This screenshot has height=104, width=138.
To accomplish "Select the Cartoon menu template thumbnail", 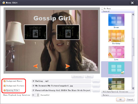I will (x=116, y=68).
